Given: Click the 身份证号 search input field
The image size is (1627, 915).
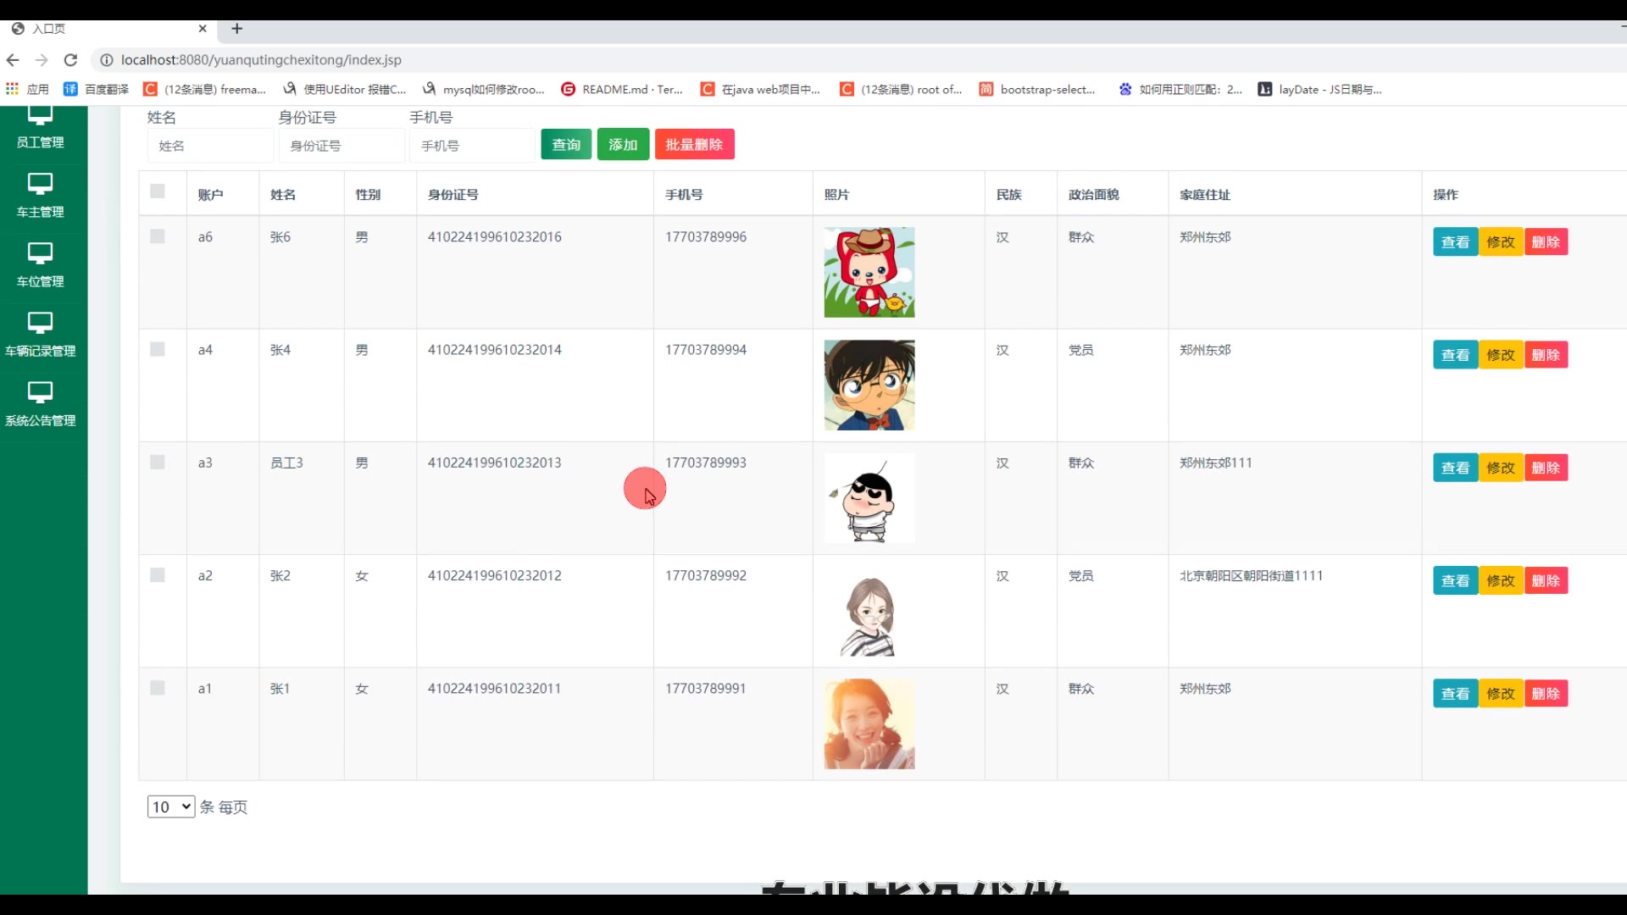Looking at the screenshot, I should [342, 146].
